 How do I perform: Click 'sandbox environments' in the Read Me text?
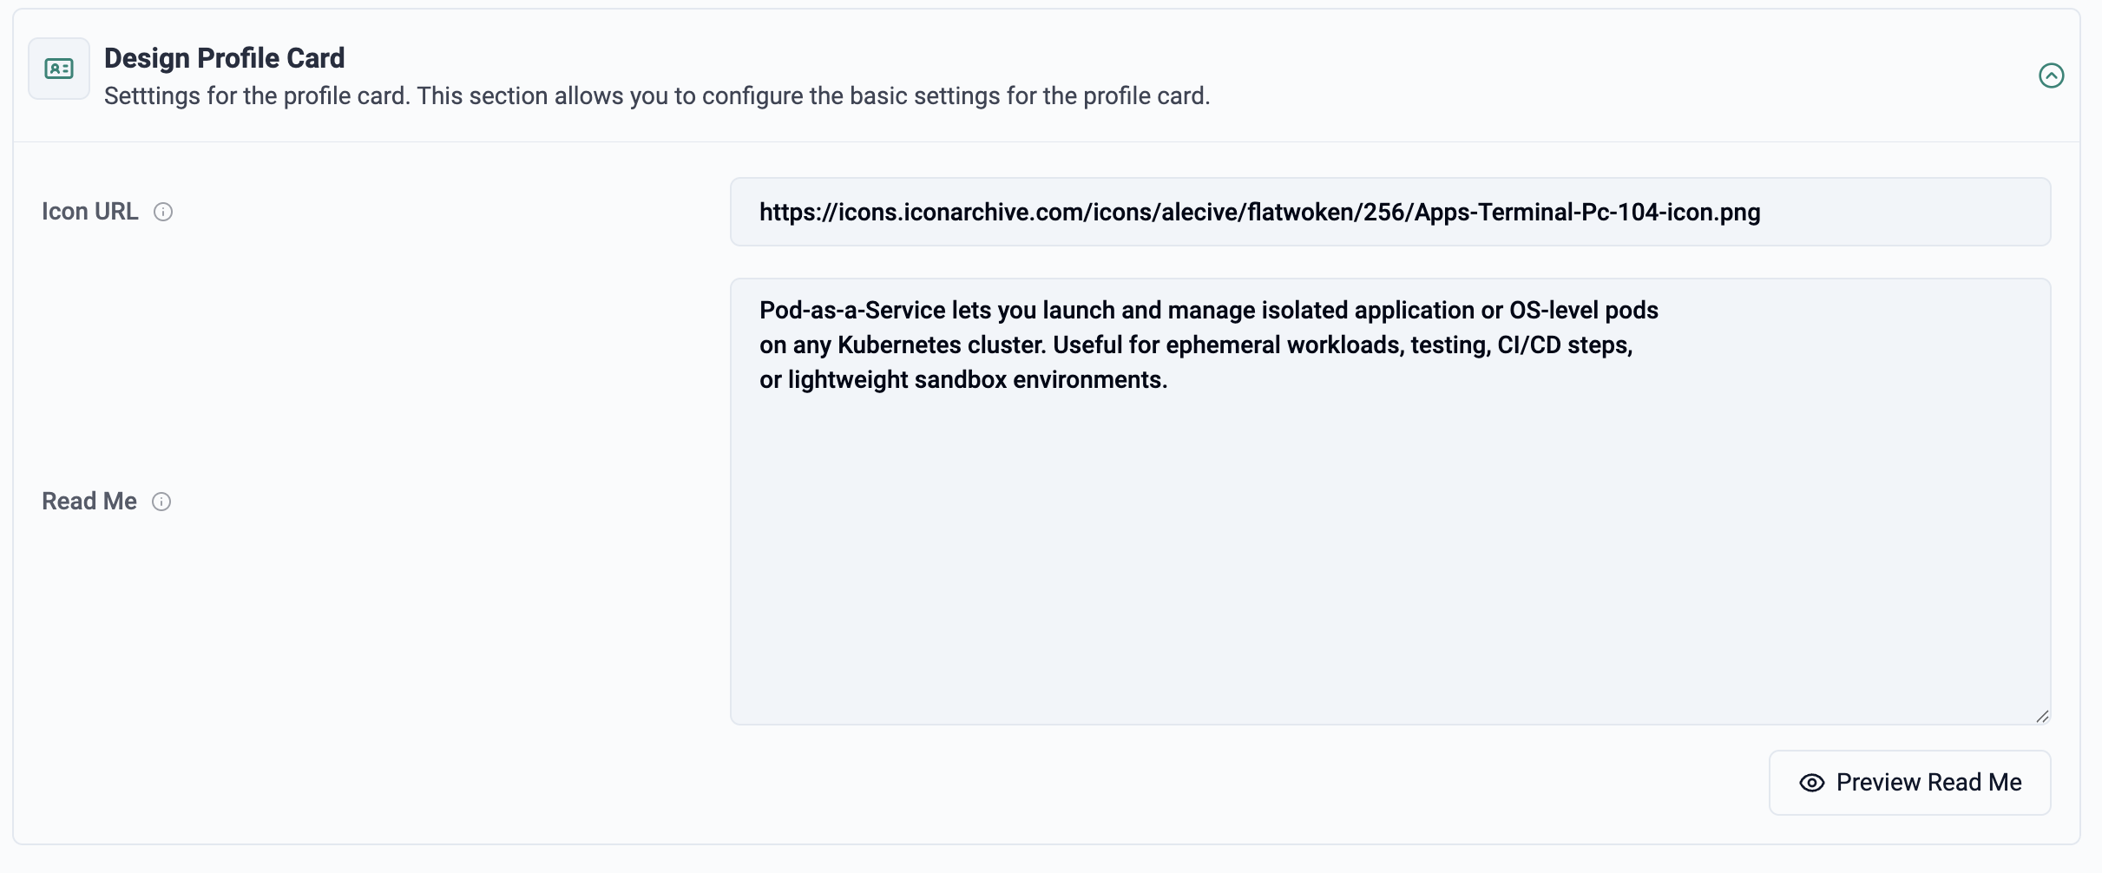click(x=1040, y=380)
